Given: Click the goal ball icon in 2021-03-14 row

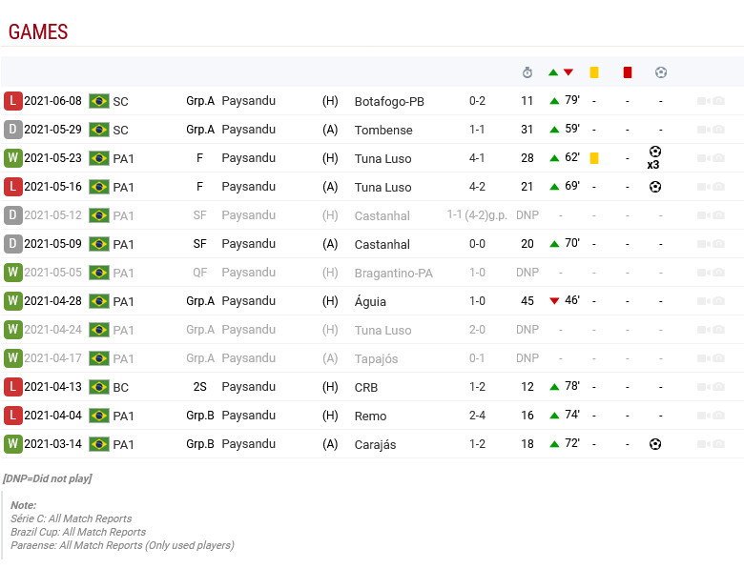Looking at the screenshot, I should 655,444.
